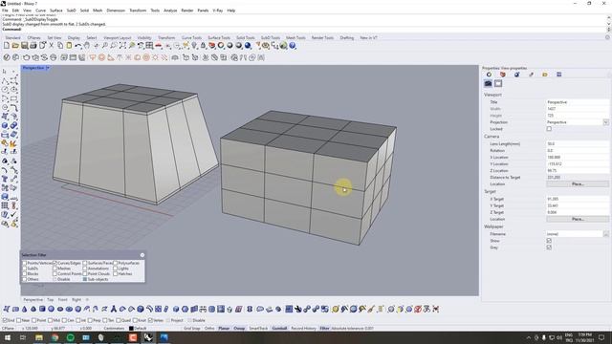Click the yellow folder icon in Properties panel
This screenshot has width=612, height=344.
pyautogui.click(x=545, y=75)
